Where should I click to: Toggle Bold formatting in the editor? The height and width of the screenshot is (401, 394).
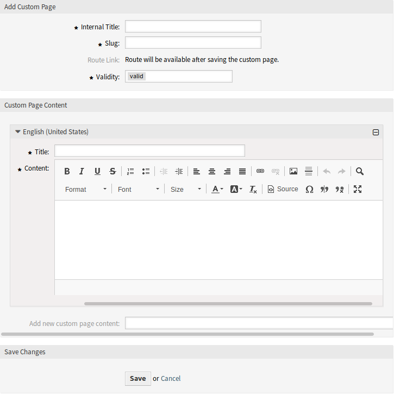(x=67, y=171)
